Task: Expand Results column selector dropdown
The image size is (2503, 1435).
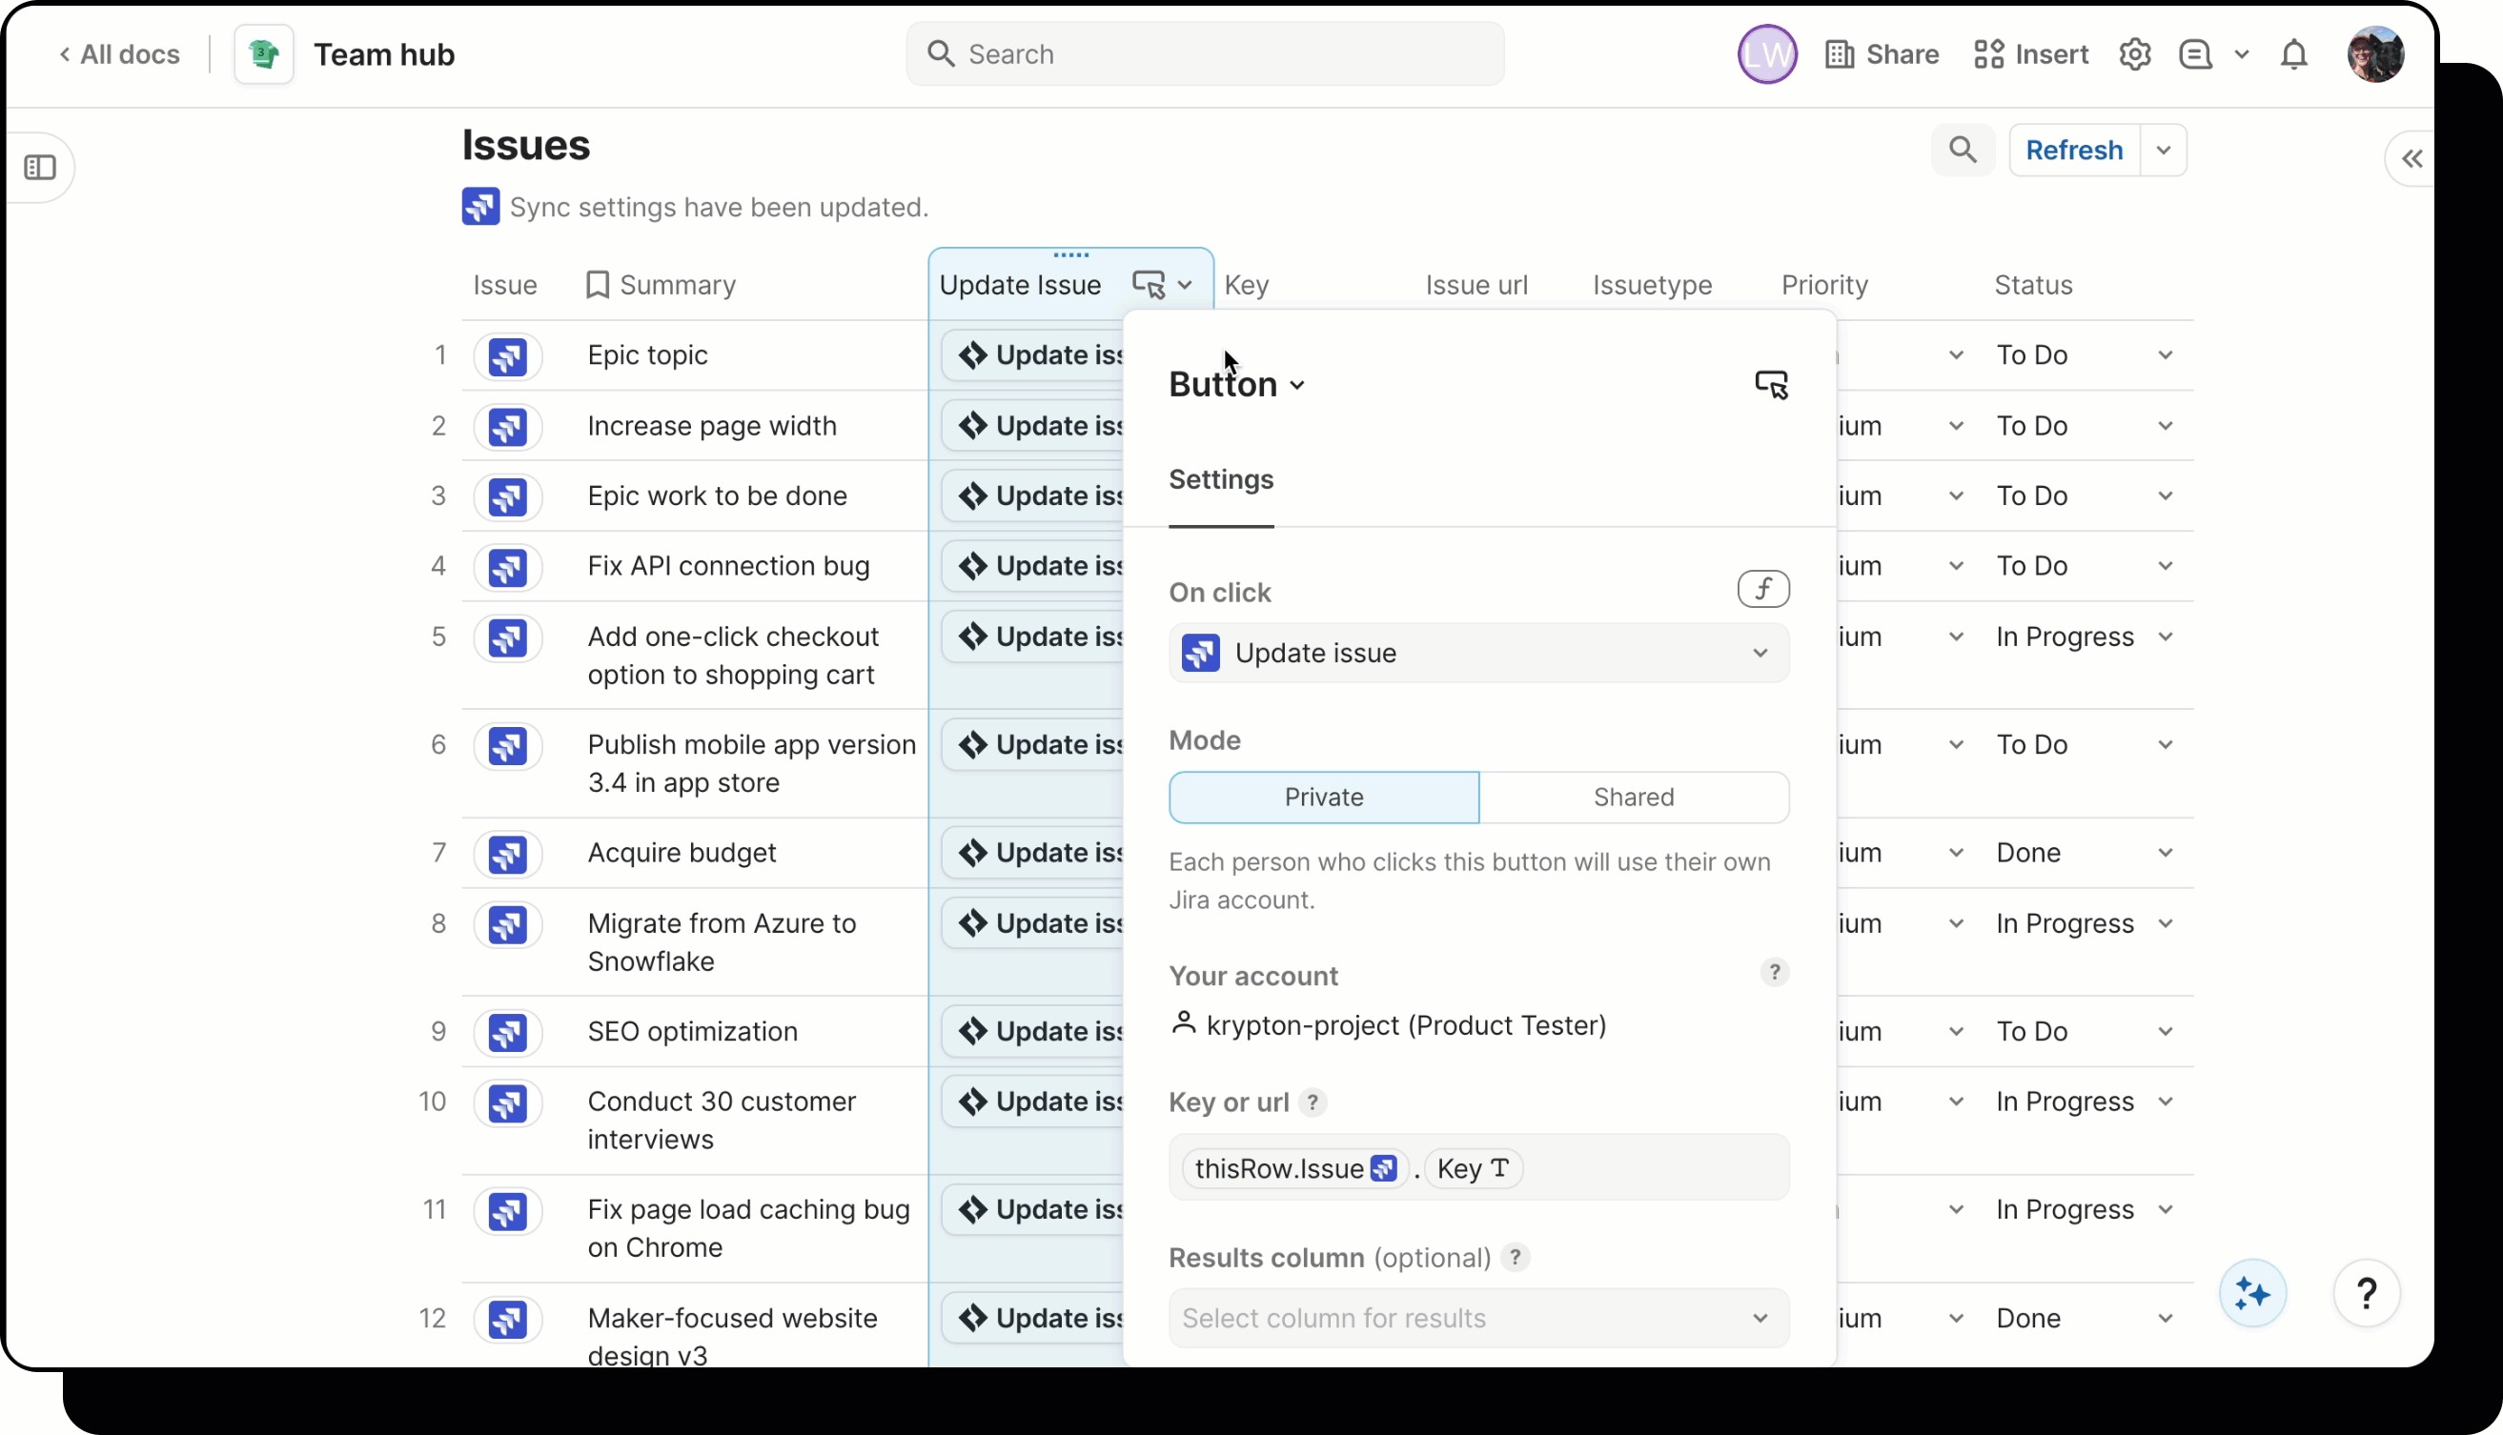Action: (x=1477, y=1318)
